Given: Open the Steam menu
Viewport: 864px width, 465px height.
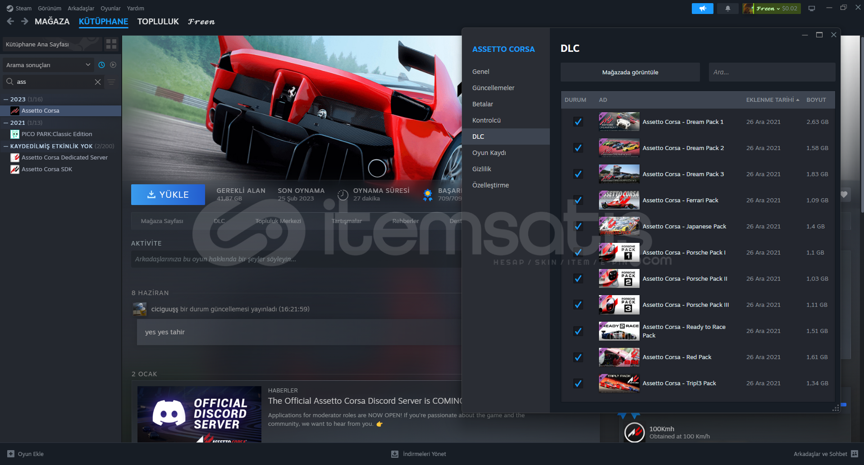Looking at the screenshot, I should [x=23, y=8].
